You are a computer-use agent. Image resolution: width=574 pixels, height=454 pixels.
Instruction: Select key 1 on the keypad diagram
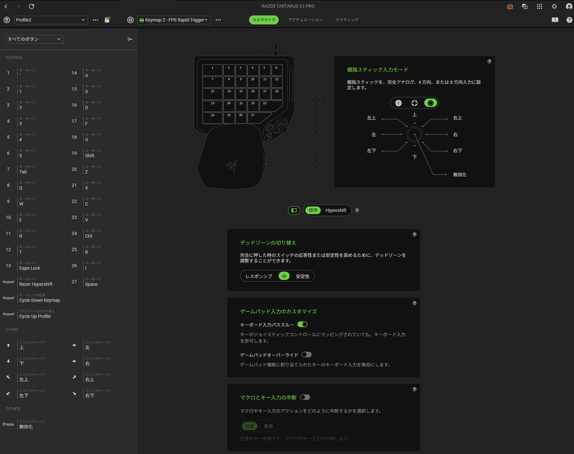click(x=212, y=70)
